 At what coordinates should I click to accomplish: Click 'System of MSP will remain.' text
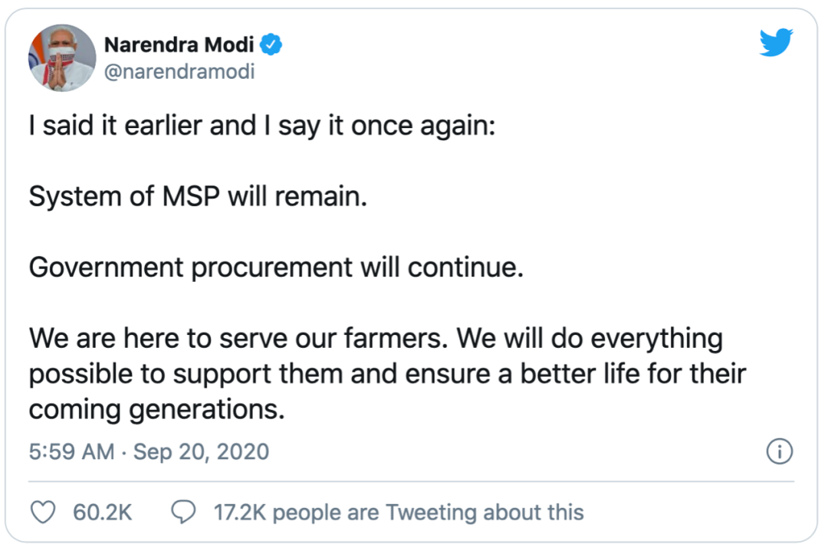click(x=198, y=197)
